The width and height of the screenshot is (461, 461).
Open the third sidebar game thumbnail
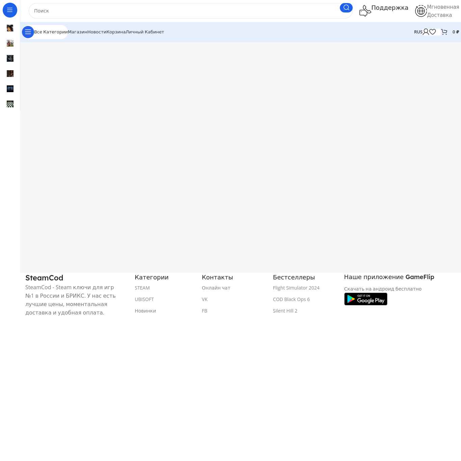(x=10, y=58)
